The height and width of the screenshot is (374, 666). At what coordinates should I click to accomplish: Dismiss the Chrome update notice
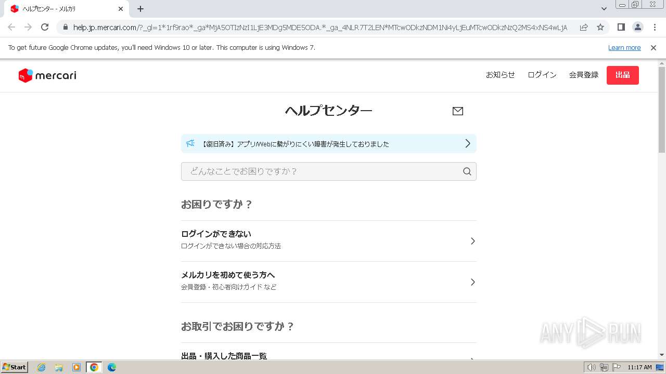[x=654, y=48]
